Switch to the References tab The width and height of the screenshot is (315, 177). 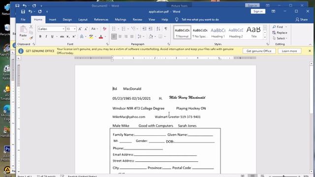pyautogui.click(x=101, y=20)
